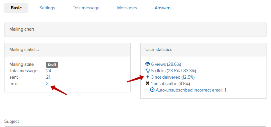Image resolution: width=271 pixels, height=127 pixels.
Task: Open the 21 sent messages link
Action: pos(48,77)
